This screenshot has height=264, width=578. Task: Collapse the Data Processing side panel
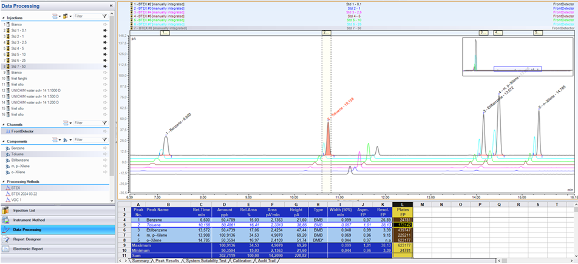click(110, 5)
